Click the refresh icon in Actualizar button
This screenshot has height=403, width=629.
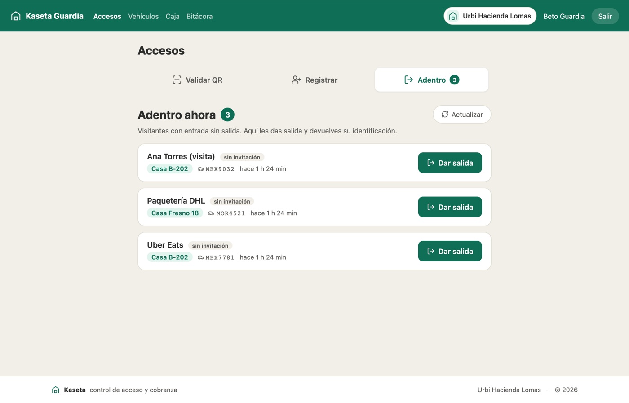pos(445,115)
